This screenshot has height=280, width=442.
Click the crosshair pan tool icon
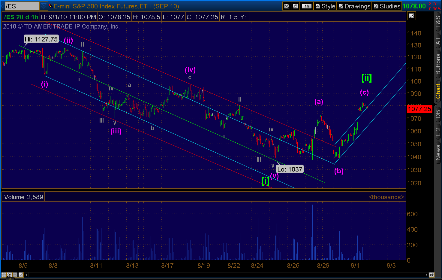(x=4, y=275)
